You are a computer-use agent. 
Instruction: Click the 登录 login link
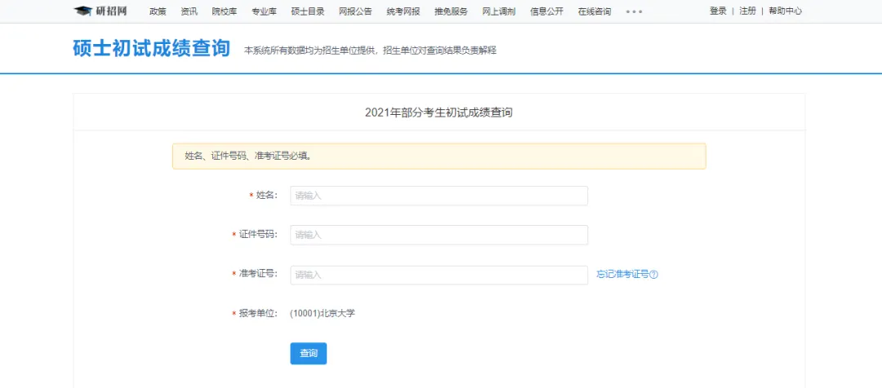pyautogui.click(x=718, y=11)
